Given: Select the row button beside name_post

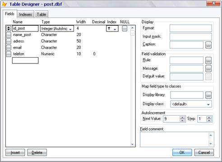Looking at the screenshot, I should [x=9, y=35].
